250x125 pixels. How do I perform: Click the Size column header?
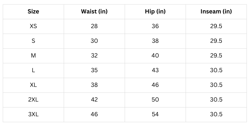click(33, 12)
